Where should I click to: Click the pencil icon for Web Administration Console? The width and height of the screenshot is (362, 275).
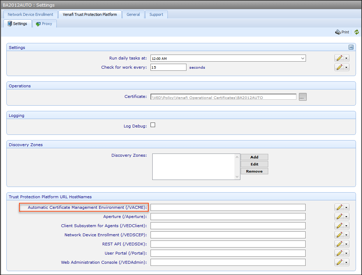[x=339, y=262]
